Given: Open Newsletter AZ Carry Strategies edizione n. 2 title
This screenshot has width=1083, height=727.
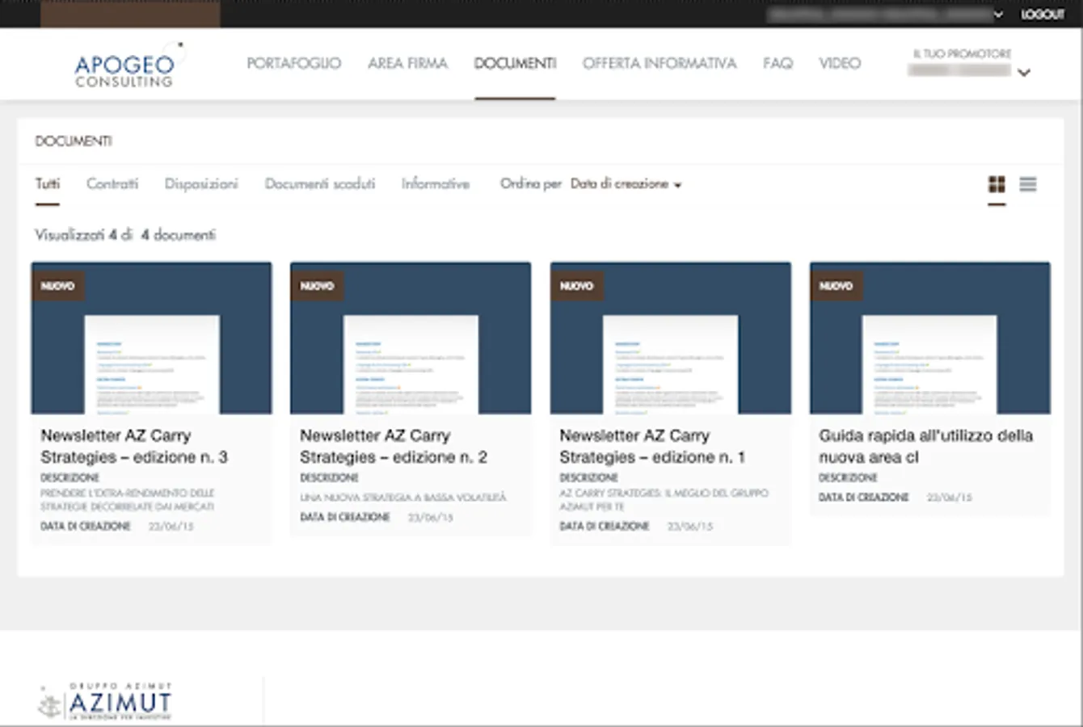Looking at the screenshot, I should pyautogui.click(x=394, y=446).
